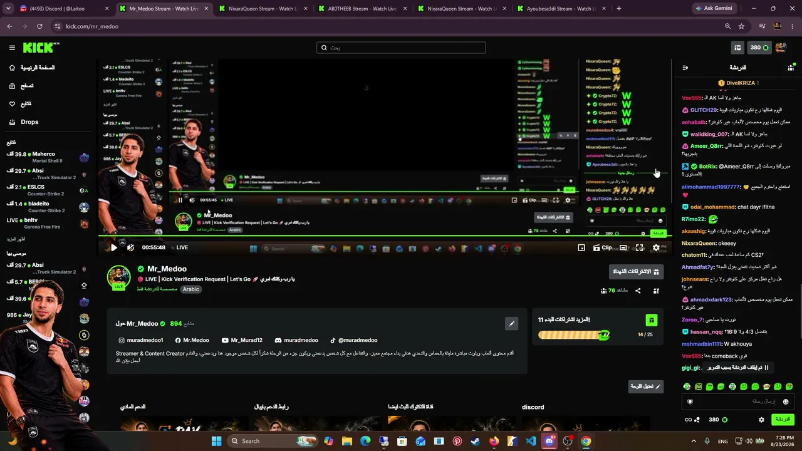
Task: Edit the About section with the pencil
Action: (x=511, y=323)
